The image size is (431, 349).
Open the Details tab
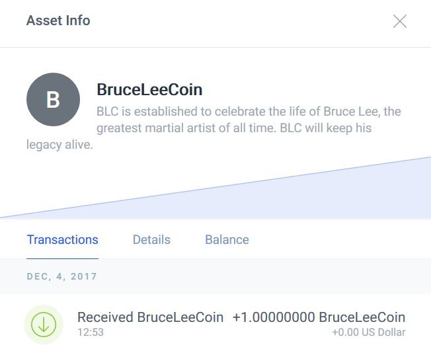(151, 240)
